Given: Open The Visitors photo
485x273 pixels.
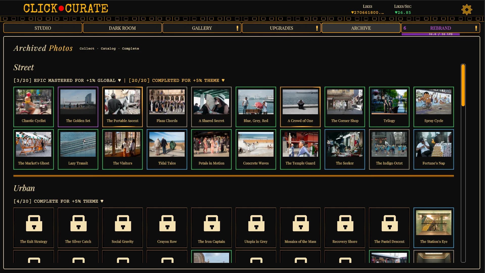Looking at the screenshot, I should (x=123, y=149).
